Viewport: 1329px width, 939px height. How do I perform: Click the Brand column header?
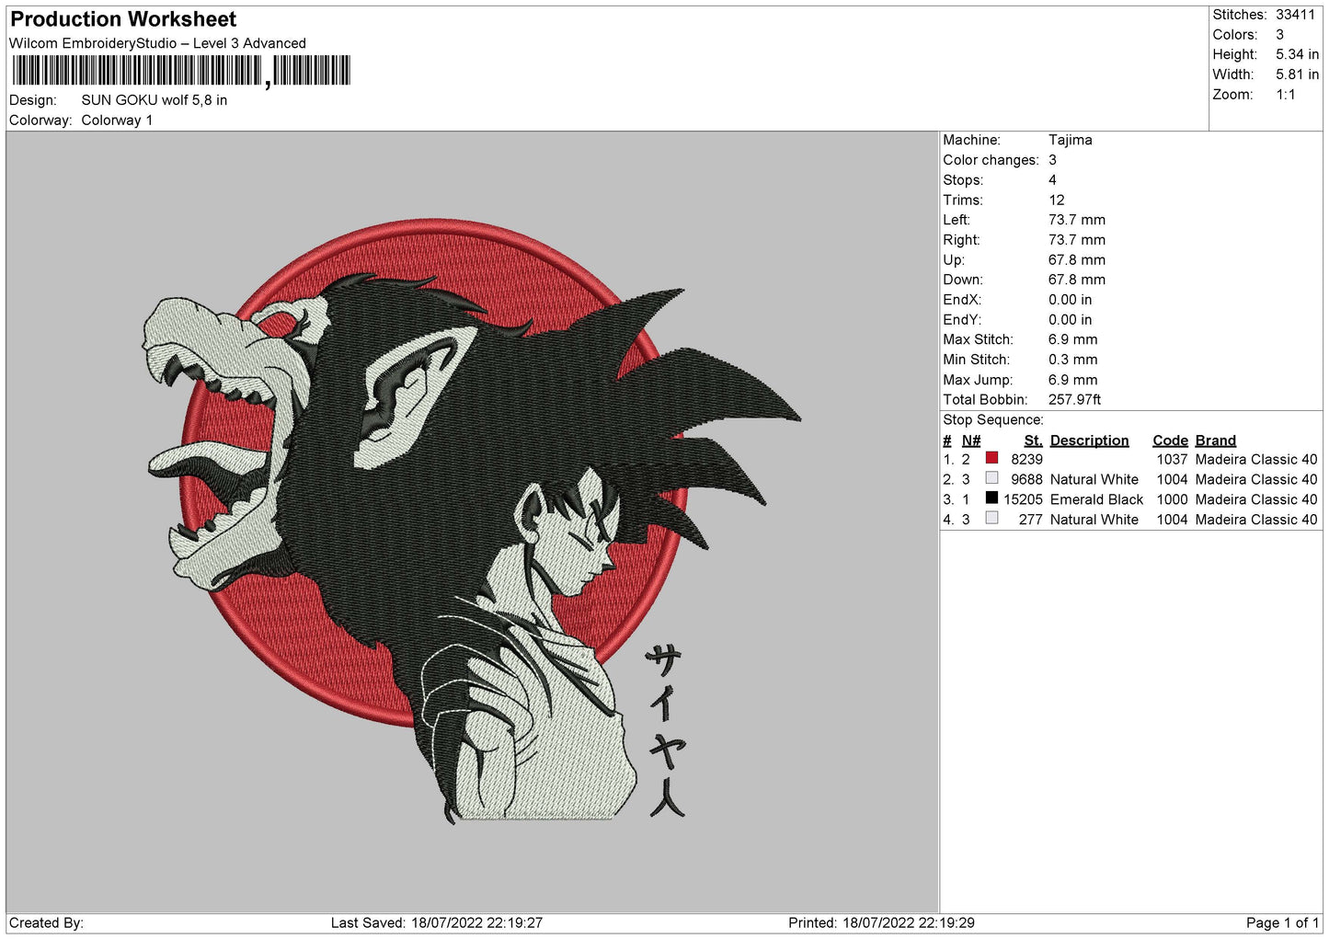click(1215, 441)
